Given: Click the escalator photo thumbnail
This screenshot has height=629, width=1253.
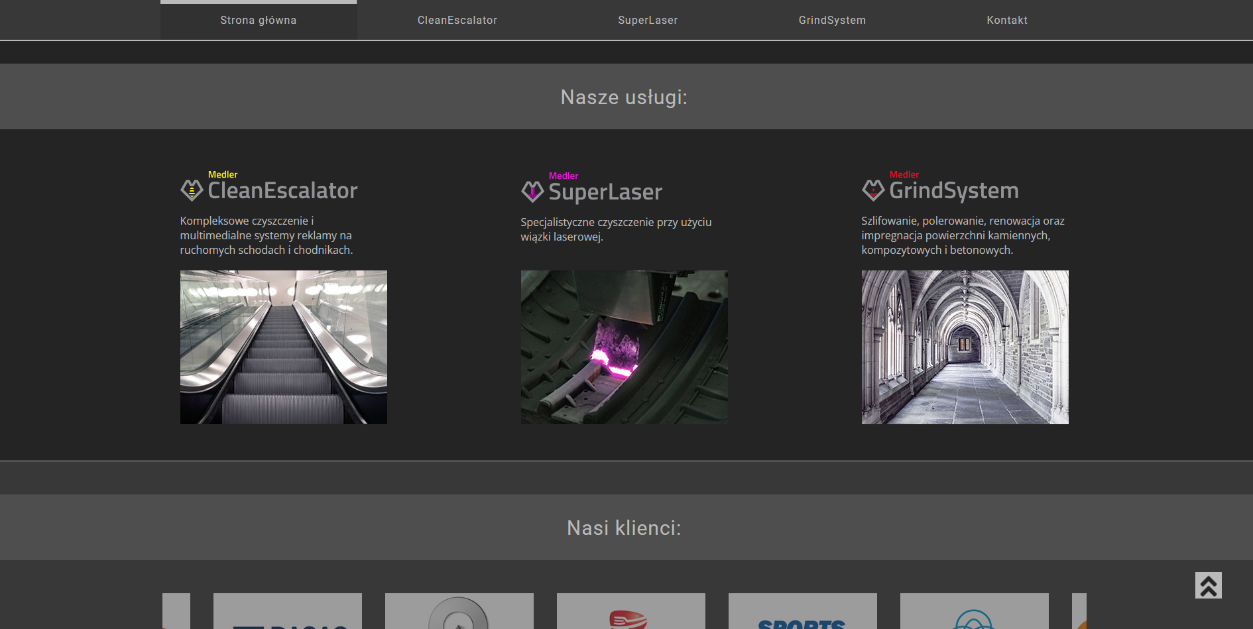Looking at the screenshot, I should [284, 347].
